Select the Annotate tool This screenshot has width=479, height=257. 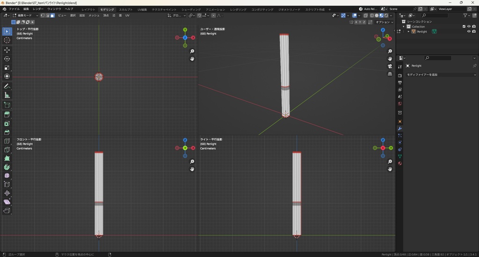coord(7,86)
